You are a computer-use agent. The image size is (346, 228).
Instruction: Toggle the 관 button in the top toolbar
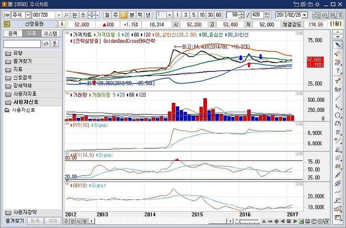click(74, 15)
